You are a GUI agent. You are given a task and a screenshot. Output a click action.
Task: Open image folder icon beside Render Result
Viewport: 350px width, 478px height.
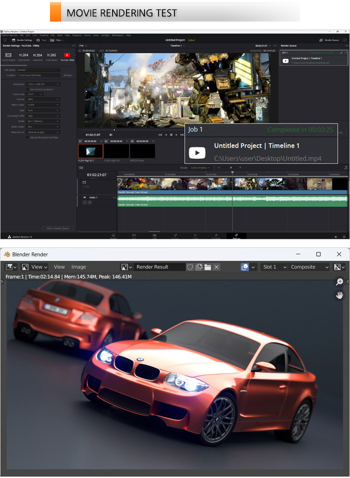point(207,267)
